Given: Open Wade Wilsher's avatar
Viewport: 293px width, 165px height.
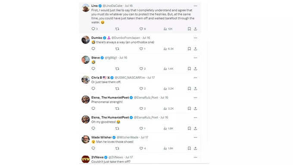Looking at the screenshot, I should point(86,140).
